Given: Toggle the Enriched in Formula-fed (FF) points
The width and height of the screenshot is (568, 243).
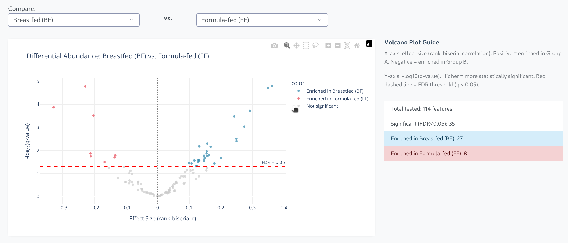Looking at the screenshot, I should click(x=337, y=99).
